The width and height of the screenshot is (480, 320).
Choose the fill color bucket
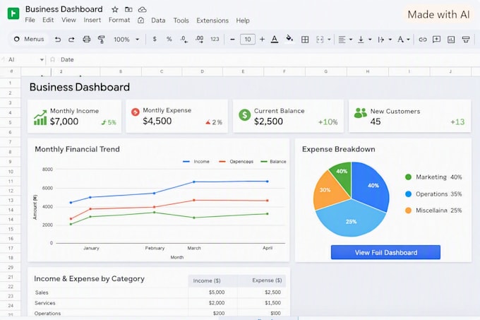[x=289, y=39]
